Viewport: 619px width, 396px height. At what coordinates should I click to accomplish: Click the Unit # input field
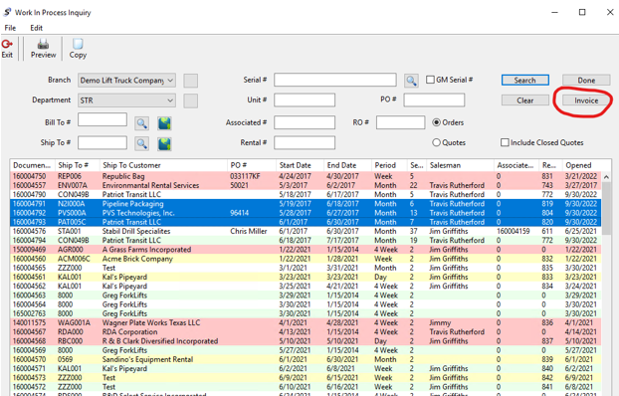[305, 99]
